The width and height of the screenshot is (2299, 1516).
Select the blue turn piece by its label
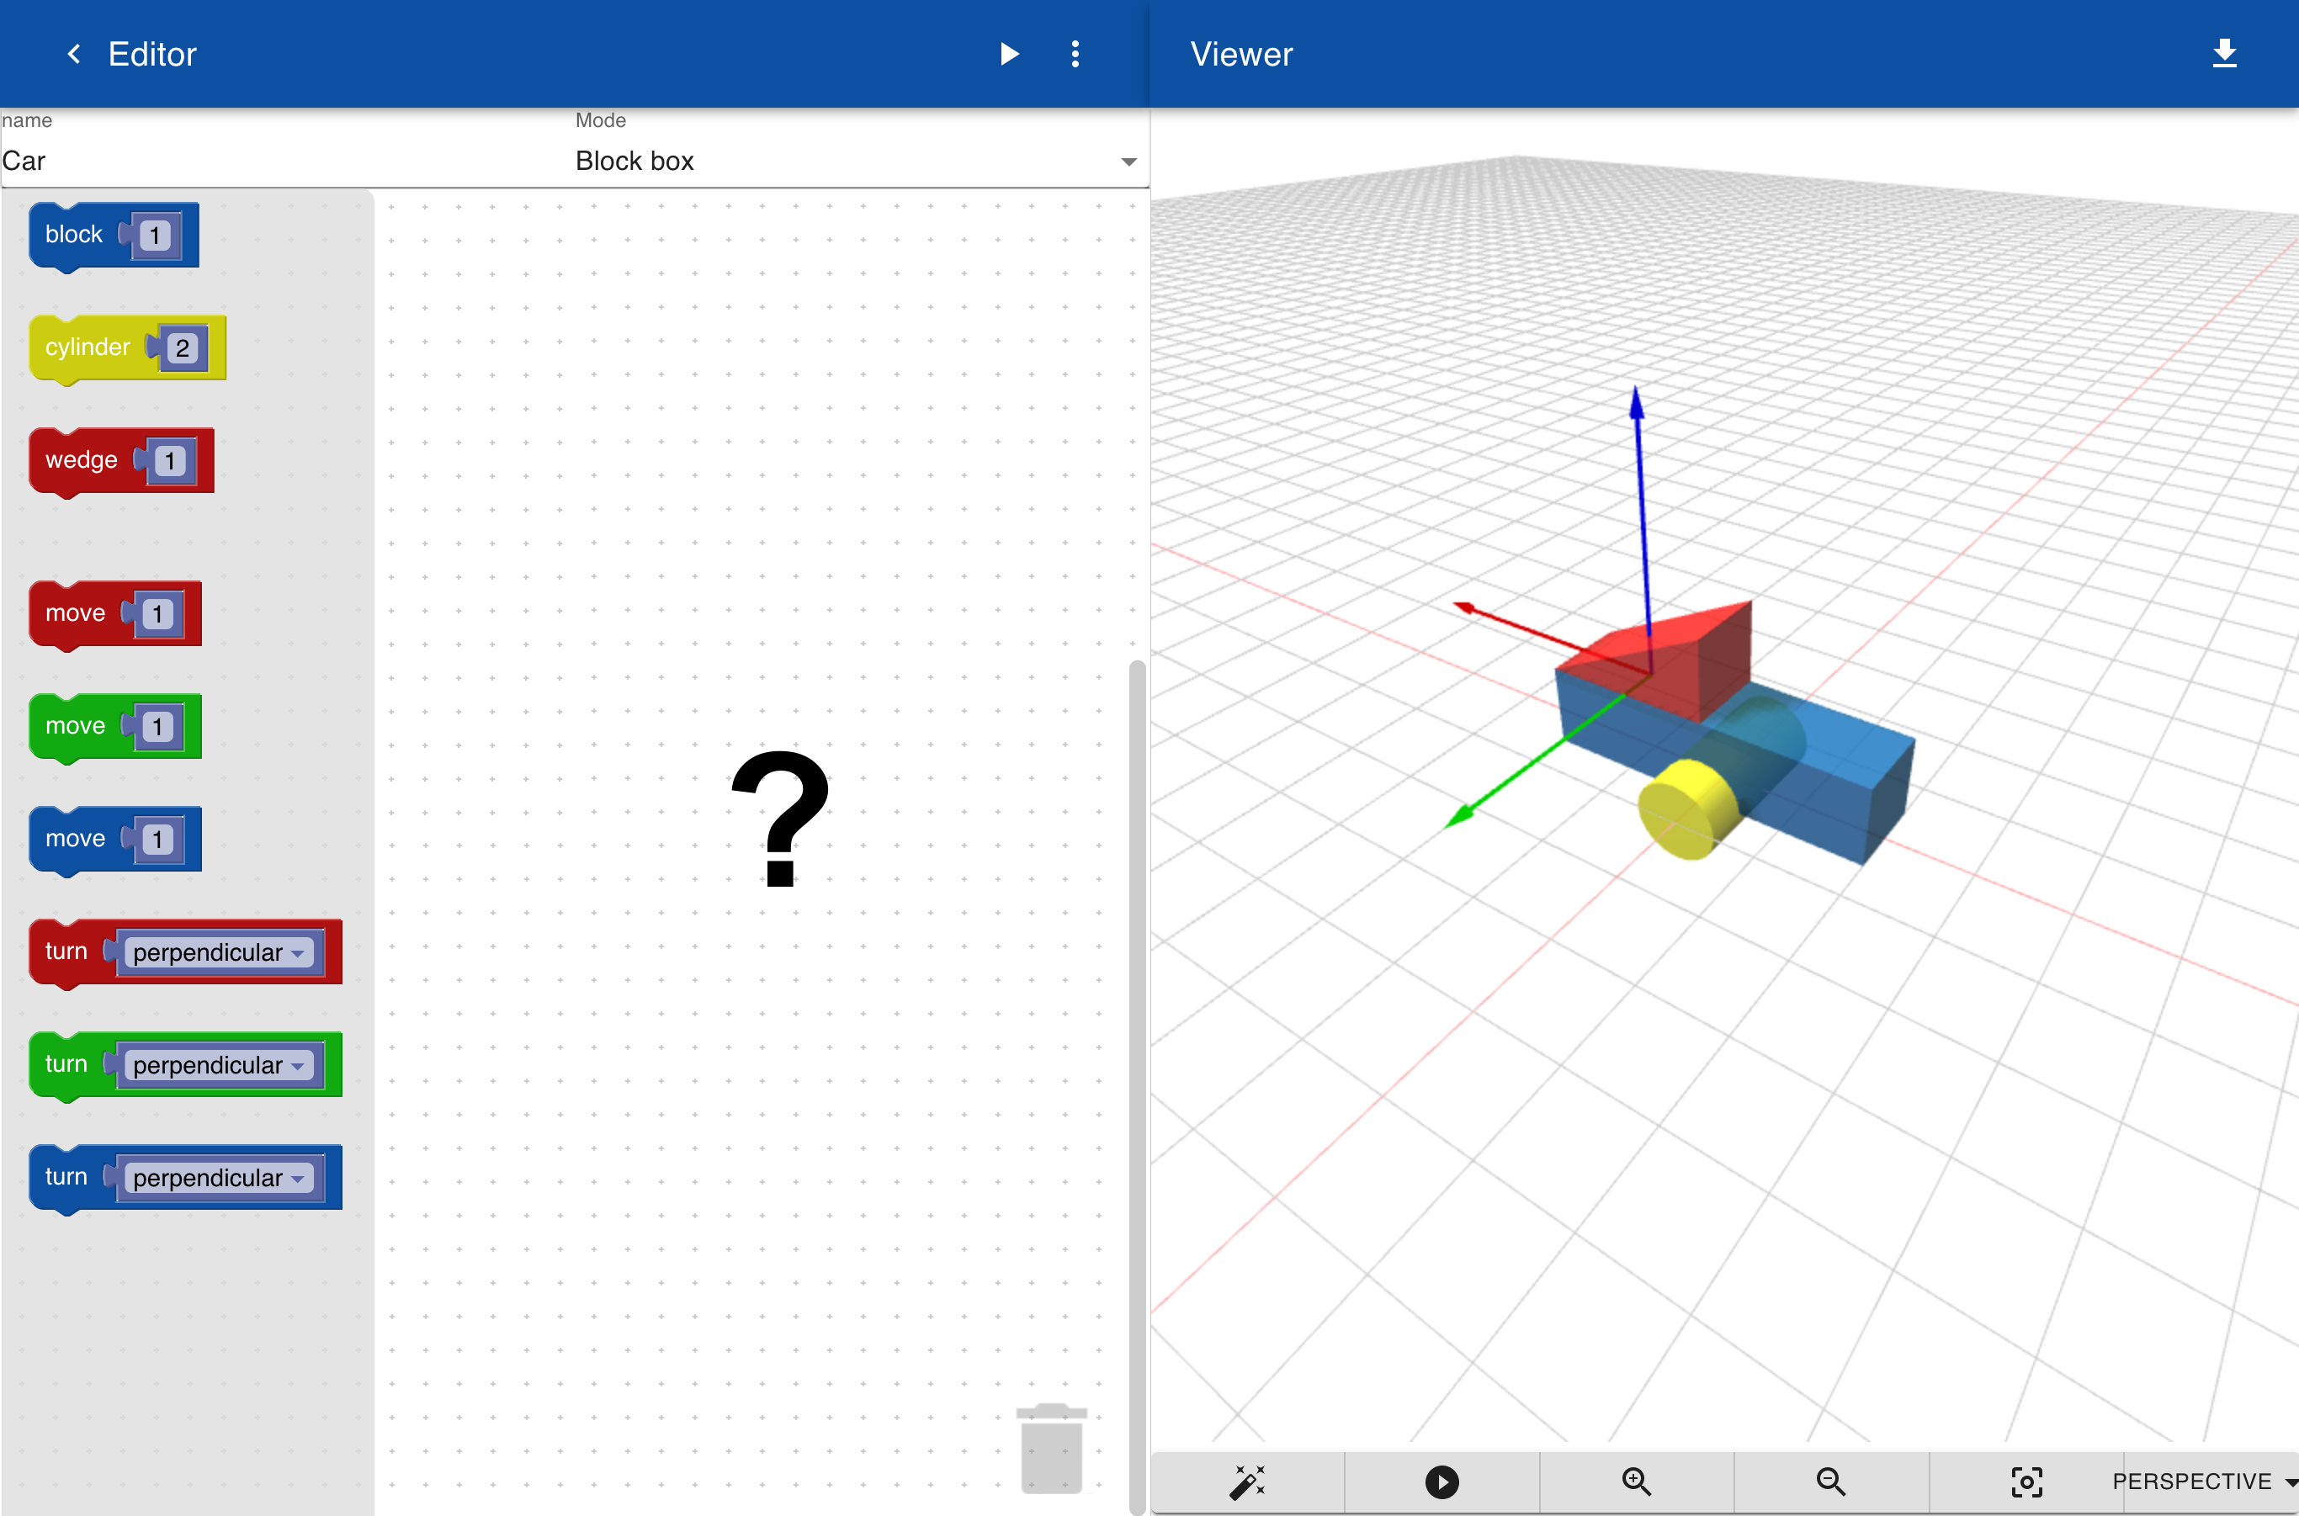(x=66, y=1177)
